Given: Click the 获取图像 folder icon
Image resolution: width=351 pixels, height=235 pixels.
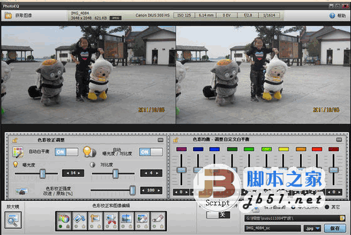Looking at the screenshot, I should point(8,16).
